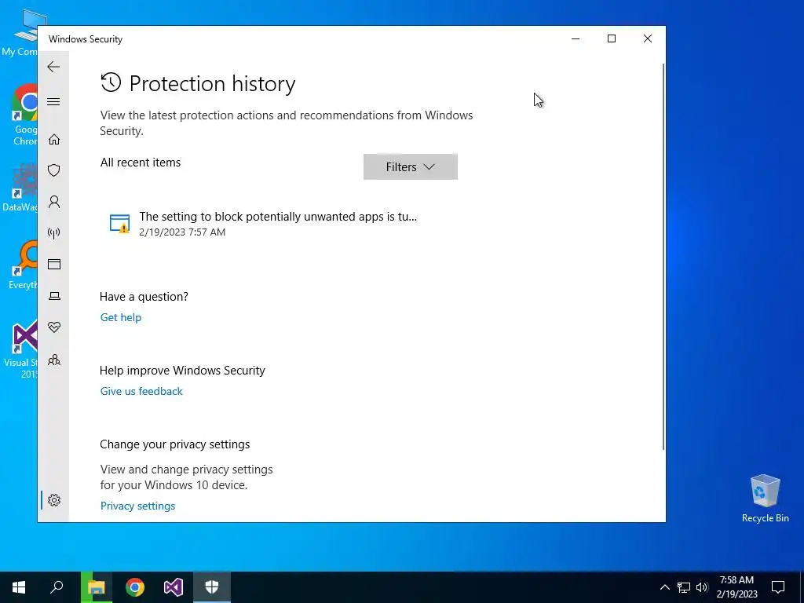This screenshot has width=804, height=603.
Task: Open Virus & threat protection shield icon
Action: (x=54, y=170)
